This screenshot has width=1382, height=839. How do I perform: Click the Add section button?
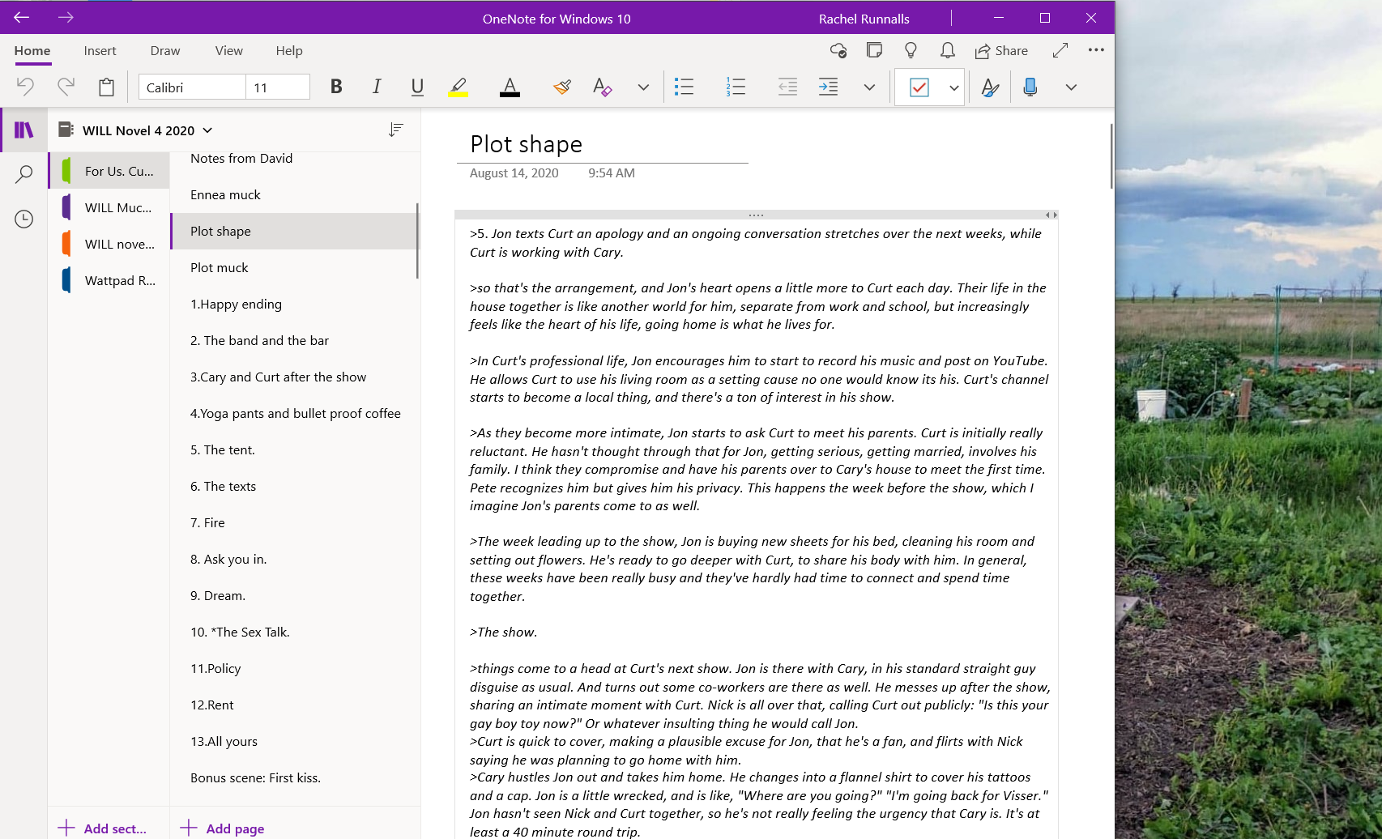tap(103, 828)
